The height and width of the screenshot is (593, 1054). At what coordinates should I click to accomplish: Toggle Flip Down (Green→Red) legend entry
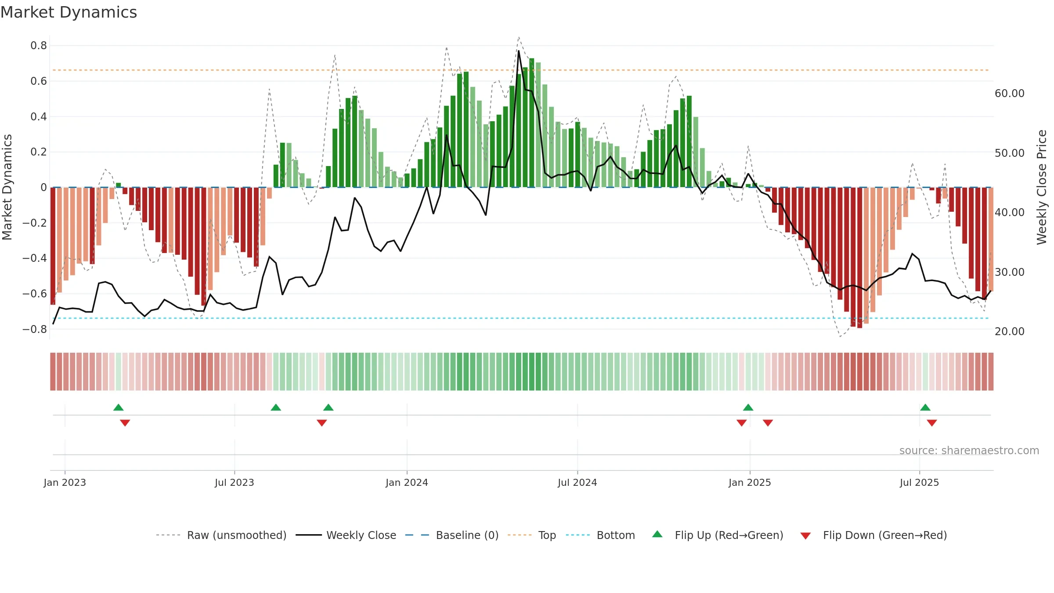point(874,535)
